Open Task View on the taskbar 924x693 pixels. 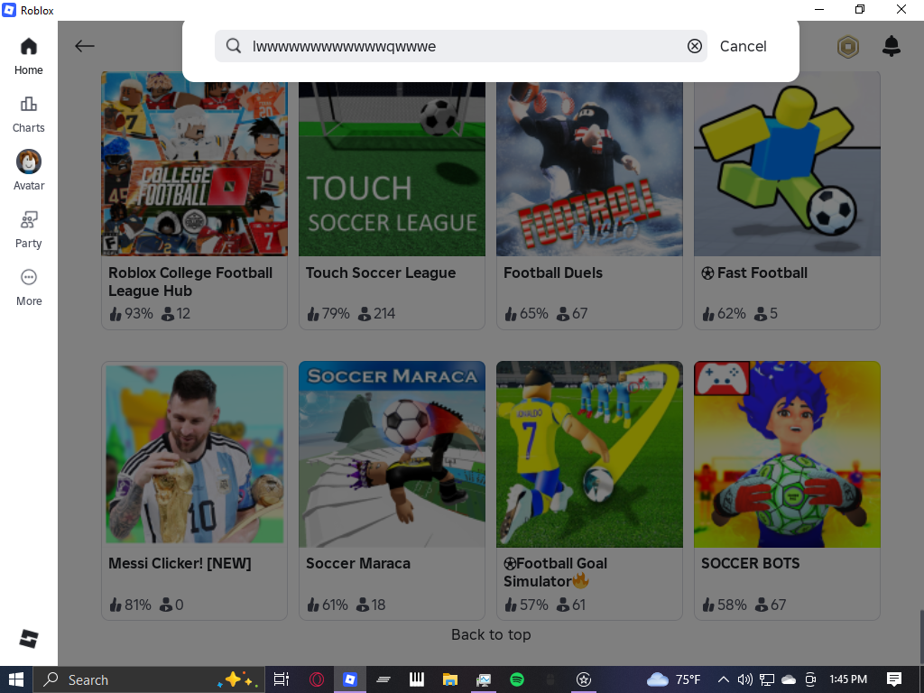[x=282, y=679]
